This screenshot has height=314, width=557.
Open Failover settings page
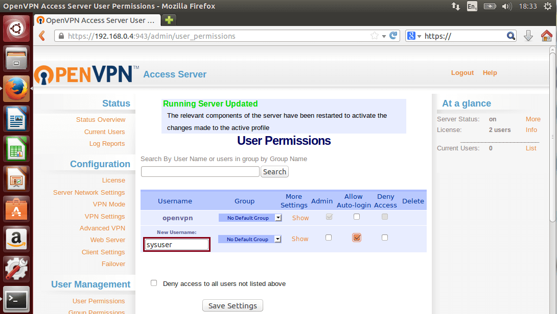(x=113, y=264)
